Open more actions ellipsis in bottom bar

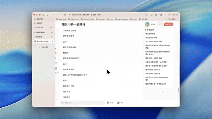tap(127, 103)
